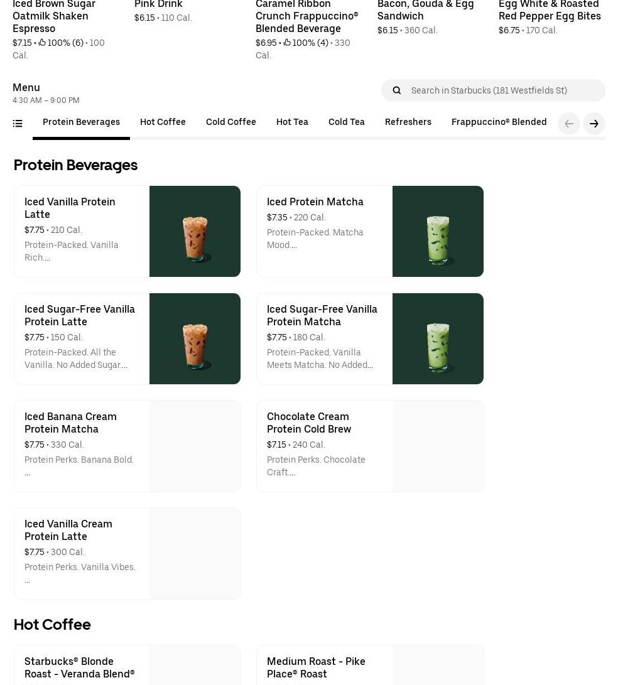Focus the Search in Starbucks field
618x685 pixels.
coord(502,90)
